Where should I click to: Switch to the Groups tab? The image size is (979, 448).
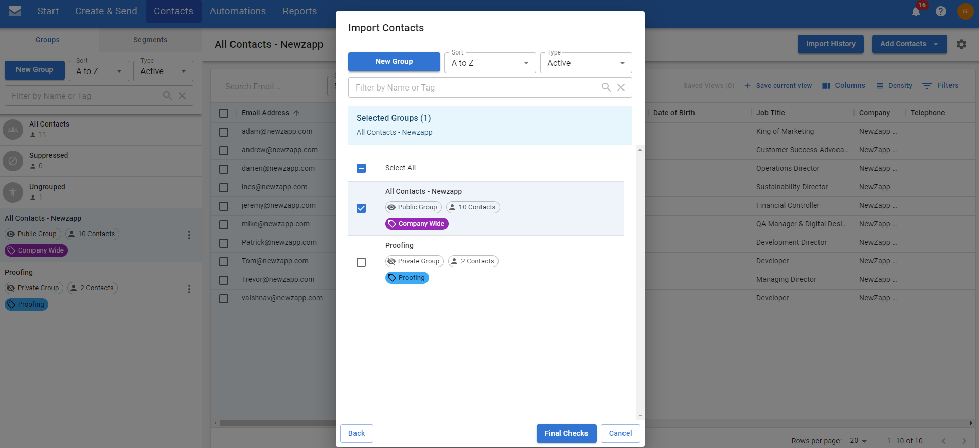[x=47, y=40]
